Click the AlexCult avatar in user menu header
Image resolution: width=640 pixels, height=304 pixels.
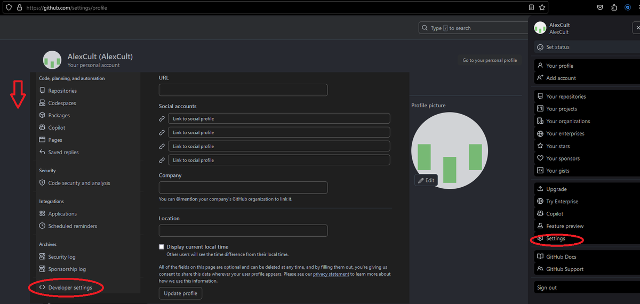coord(540,28)
